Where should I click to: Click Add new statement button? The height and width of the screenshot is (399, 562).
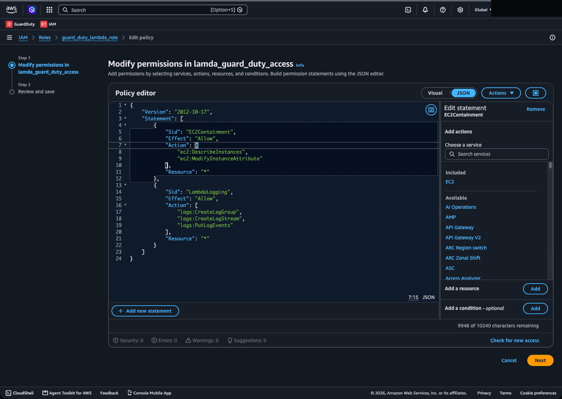[145, 311]
